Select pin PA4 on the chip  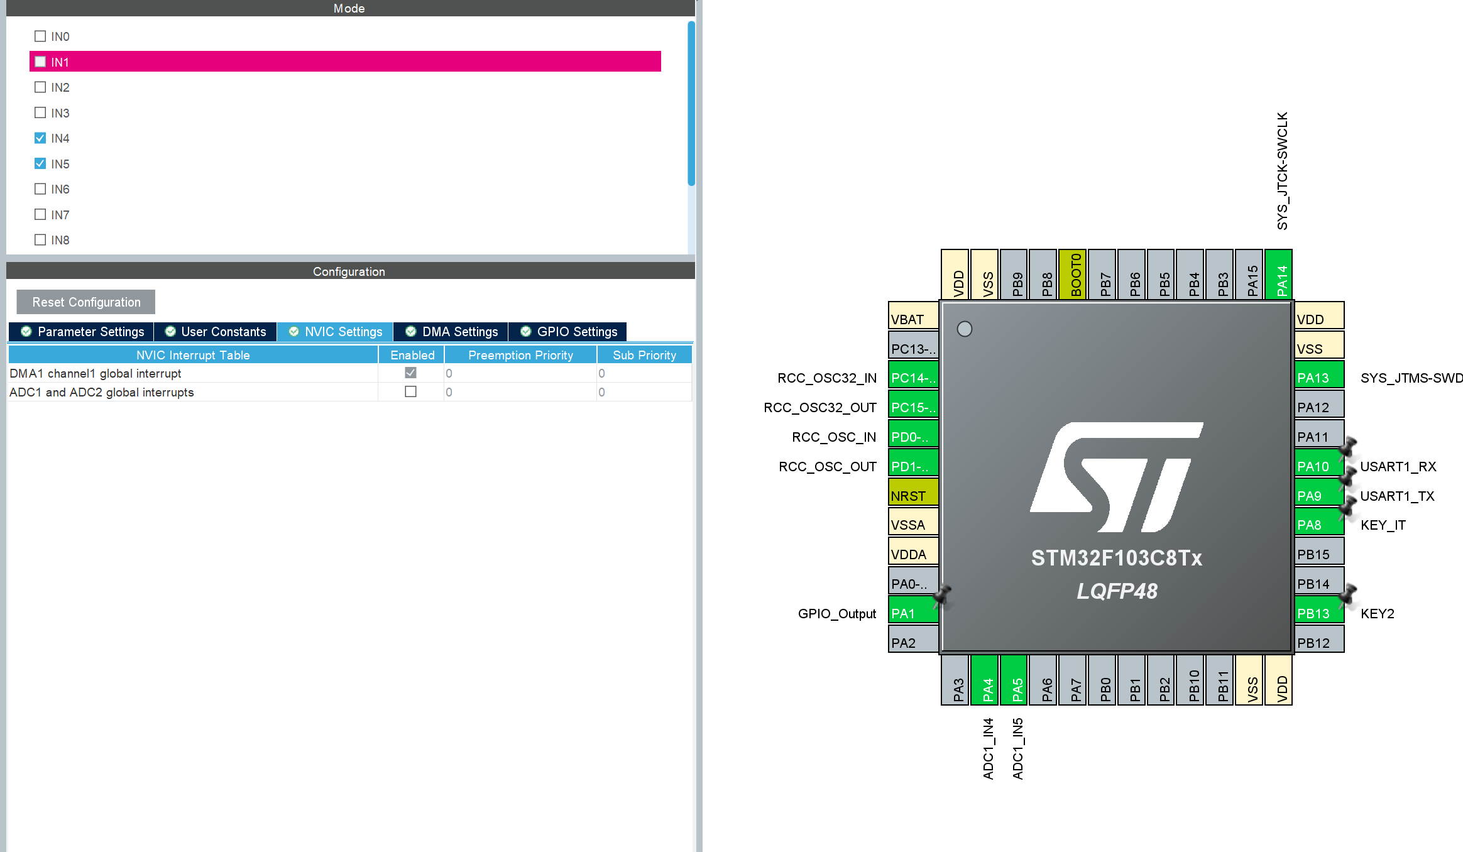pos(985,680)
